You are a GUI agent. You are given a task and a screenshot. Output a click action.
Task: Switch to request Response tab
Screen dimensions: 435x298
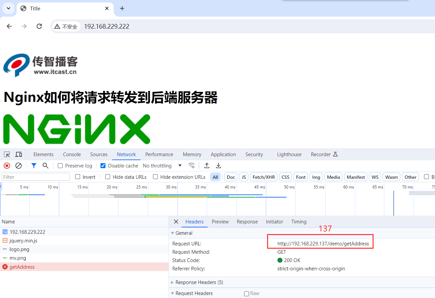tap(247, 222)
